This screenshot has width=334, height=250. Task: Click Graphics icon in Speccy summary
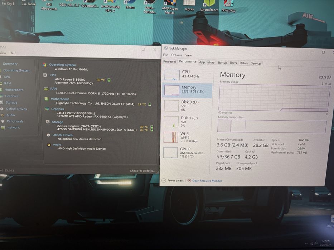pos(47,109)
